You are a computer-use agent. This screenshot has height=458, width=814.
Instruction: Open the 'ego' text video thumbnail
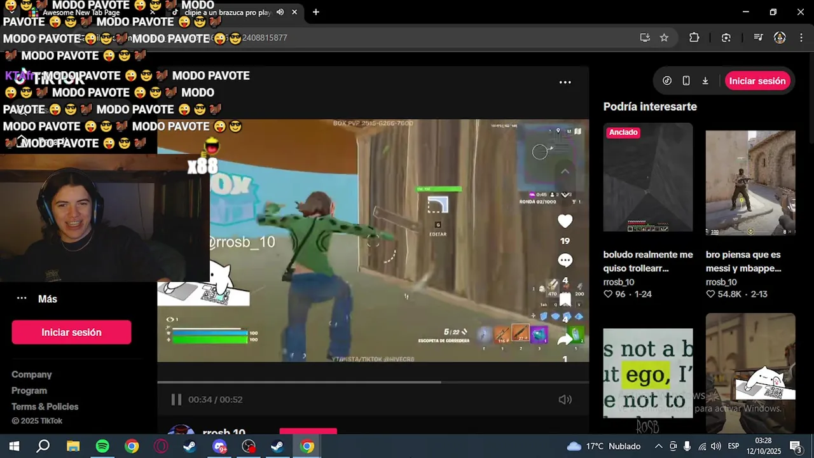tap(648, 373)
